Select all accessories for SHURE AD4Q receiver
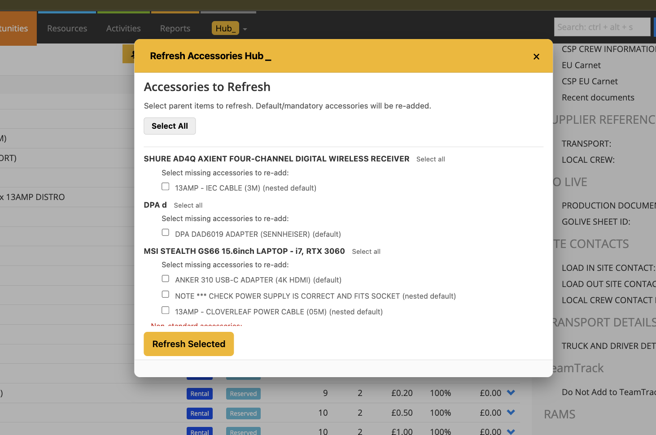The image size is (656, 435). coord(430,159)
